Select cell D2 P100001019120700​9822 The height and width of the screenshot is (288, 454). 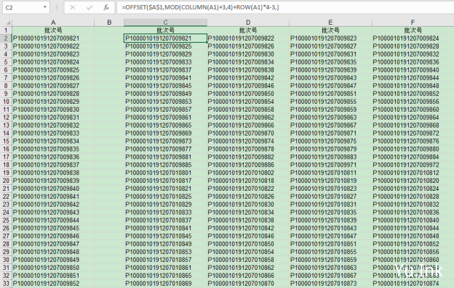[248, 38]
